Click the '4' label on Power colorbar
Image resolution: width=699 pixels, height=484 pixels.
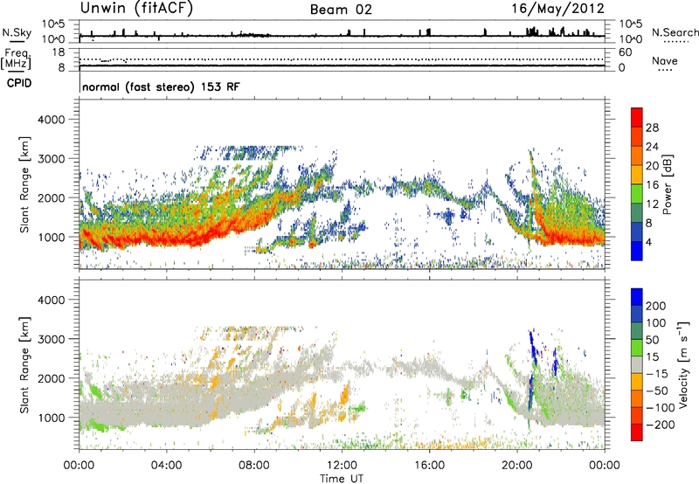pyautogui.click(x=648, y=243)
